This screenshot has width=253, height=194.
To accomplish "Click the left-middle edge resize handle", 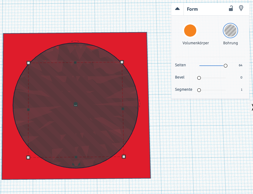I will tap(28, 110).
